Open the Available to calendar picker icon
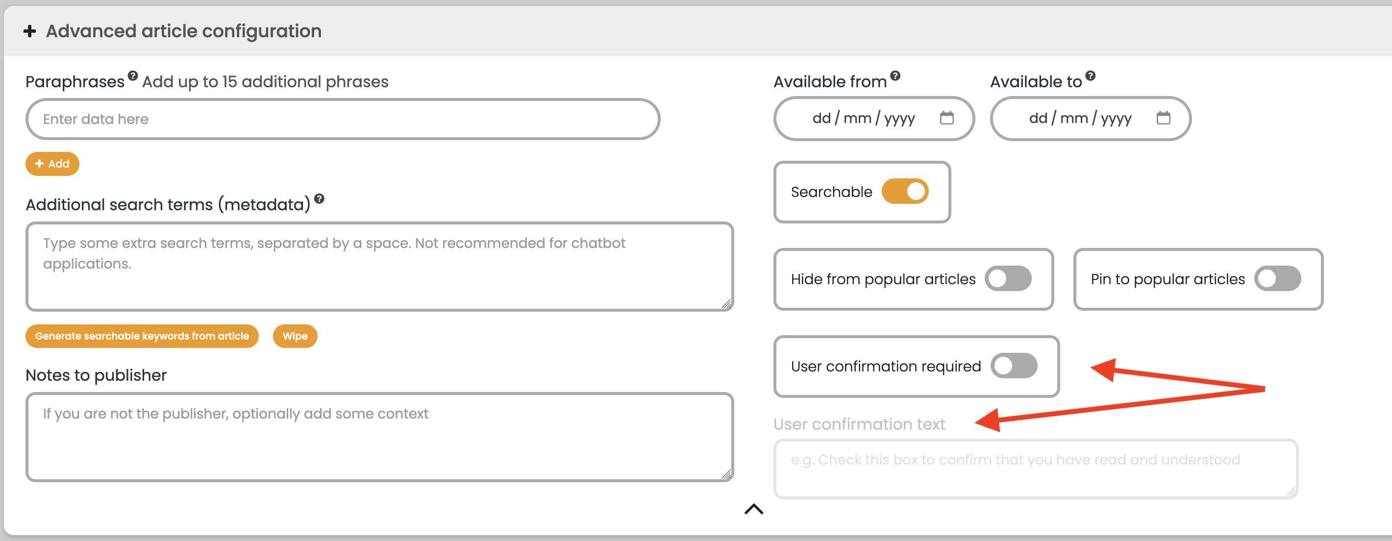 (1164, 118)
